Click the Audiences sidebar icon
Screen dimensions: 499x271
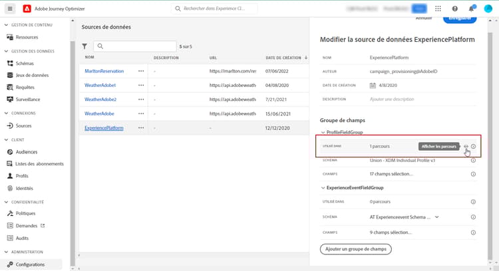coord(10,152)
